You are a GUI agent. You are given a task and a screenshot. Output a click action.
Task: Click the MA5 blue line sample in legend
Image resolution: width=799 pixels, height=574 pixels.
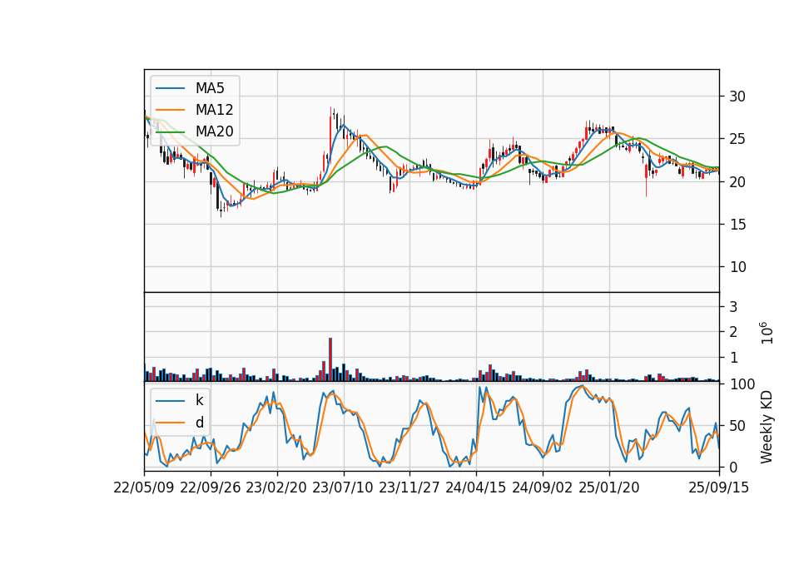[170, 88]
